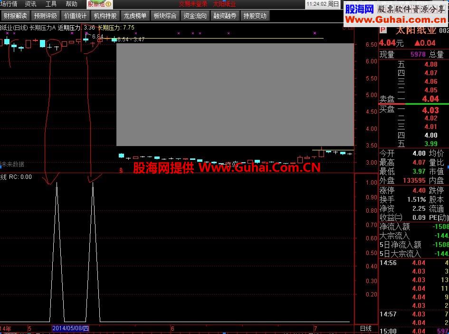Open the 工具 menu
The width and height of the screenshot is (449, 334).
(51, 4)
